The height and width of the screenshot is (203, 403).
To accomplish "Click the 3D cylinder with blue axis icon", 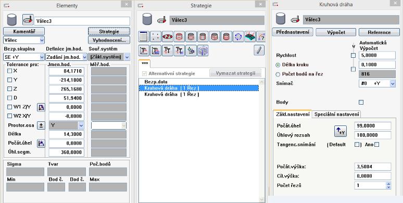I will coord(203,50).
